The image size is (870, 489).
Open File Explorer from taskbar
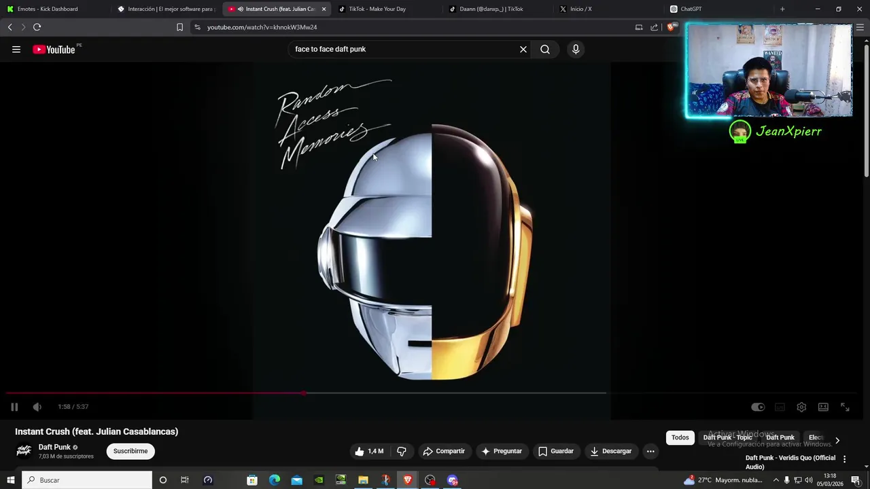click(363, 480)
